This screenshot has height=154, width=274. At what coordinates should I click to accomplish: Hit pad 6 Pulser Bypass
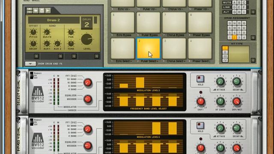149,23
